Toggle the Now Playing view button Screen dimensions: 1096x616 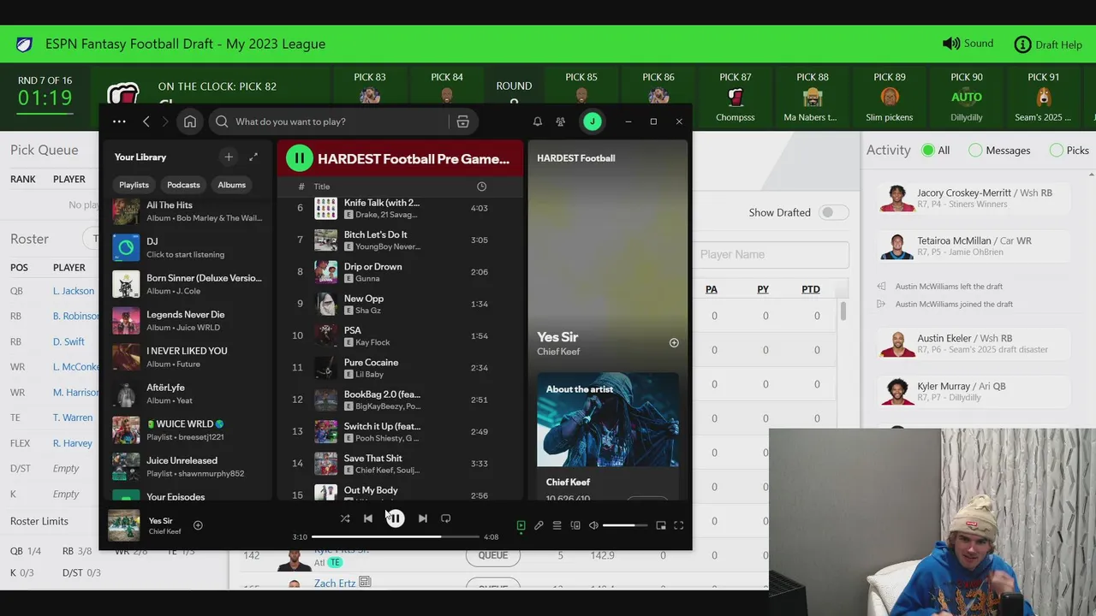tap(521, 525)
